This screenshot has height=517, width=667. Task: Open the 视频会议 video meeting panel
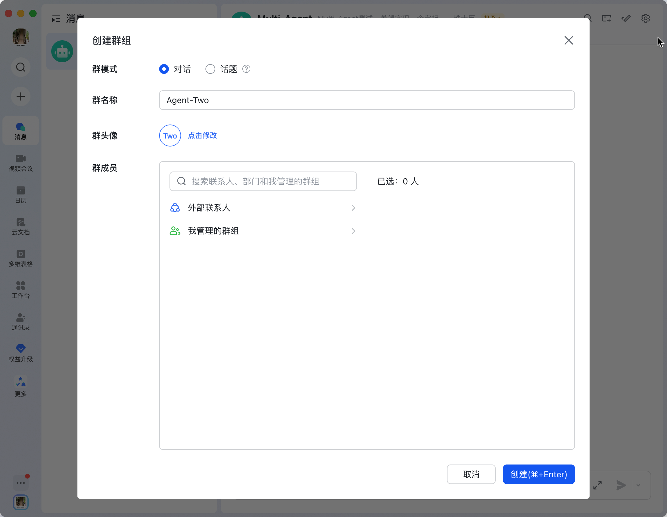[x=20, y=163]
